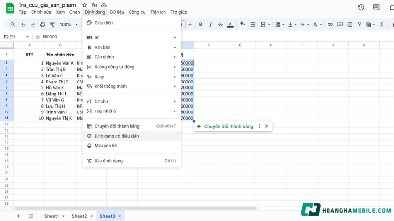Viewport: 394px width, 221px height.
Task: Open the functions sigma icon
Action: tap(381, 24)
